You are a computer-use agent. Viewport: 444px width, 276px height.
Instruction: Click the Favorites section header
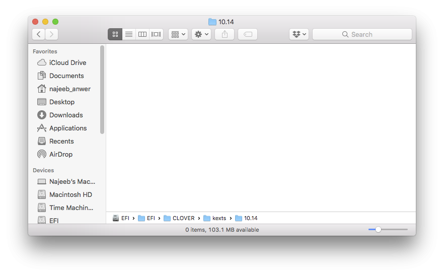(x=45, y=51)
